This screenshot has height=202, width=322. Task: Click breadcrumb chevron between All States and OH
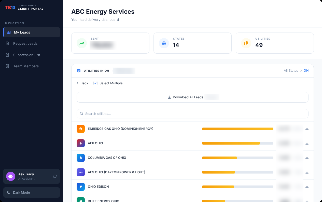tap(301, 71)
